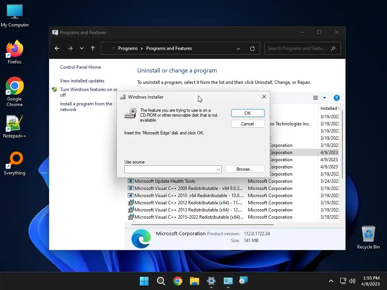Select Microsoft Visual C++ 2015-2022 Redistributable row
This screenshot has width=387, height=290.
pos(233,217)
